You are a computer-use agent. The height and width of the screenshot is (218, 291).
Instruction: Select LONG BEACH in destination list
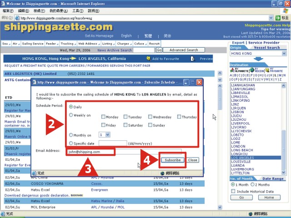(x=242, y=150)
